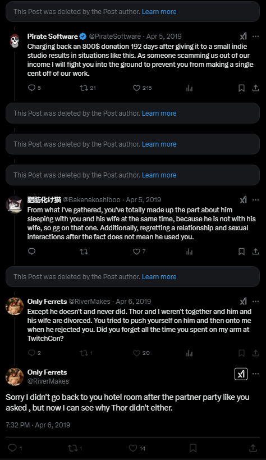Click the Grok button on main post

pyautogui.click(x=241, y=374)
